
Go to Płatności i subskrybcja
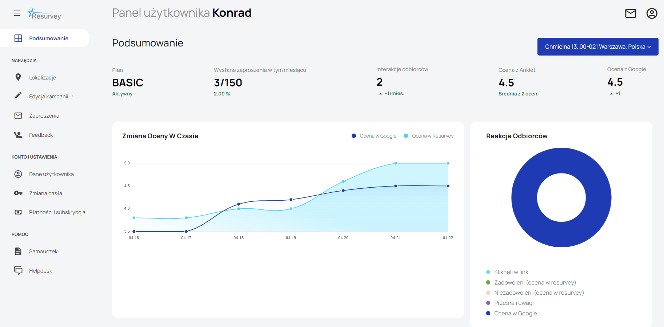click(57, 212)
